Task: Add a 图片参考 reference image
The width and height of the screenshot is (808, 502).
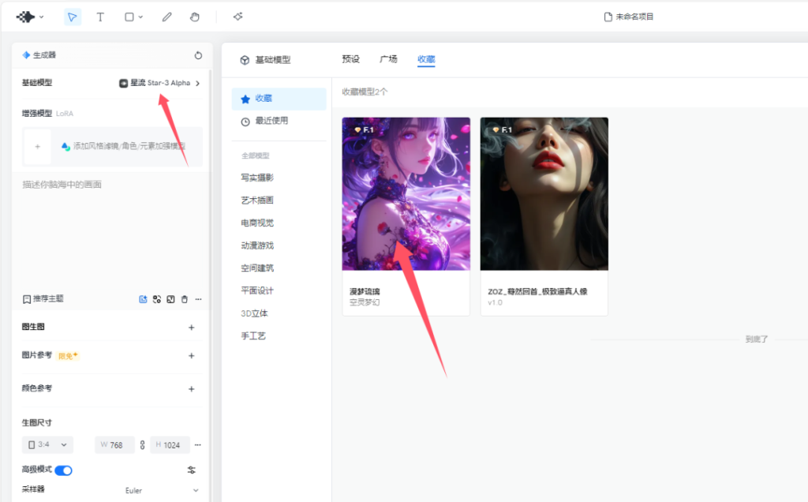Action: (x=191, y=356)
